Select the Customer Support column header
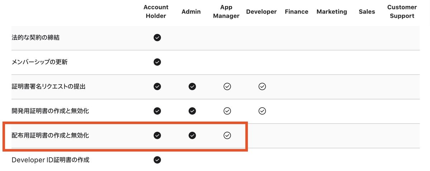The image size is (430, 171). pyautogui.click(x=402, y=11)
